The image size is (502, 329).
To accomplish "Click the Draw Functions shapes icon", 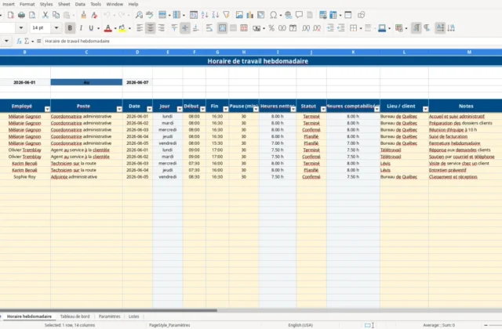I will point(361,15).
